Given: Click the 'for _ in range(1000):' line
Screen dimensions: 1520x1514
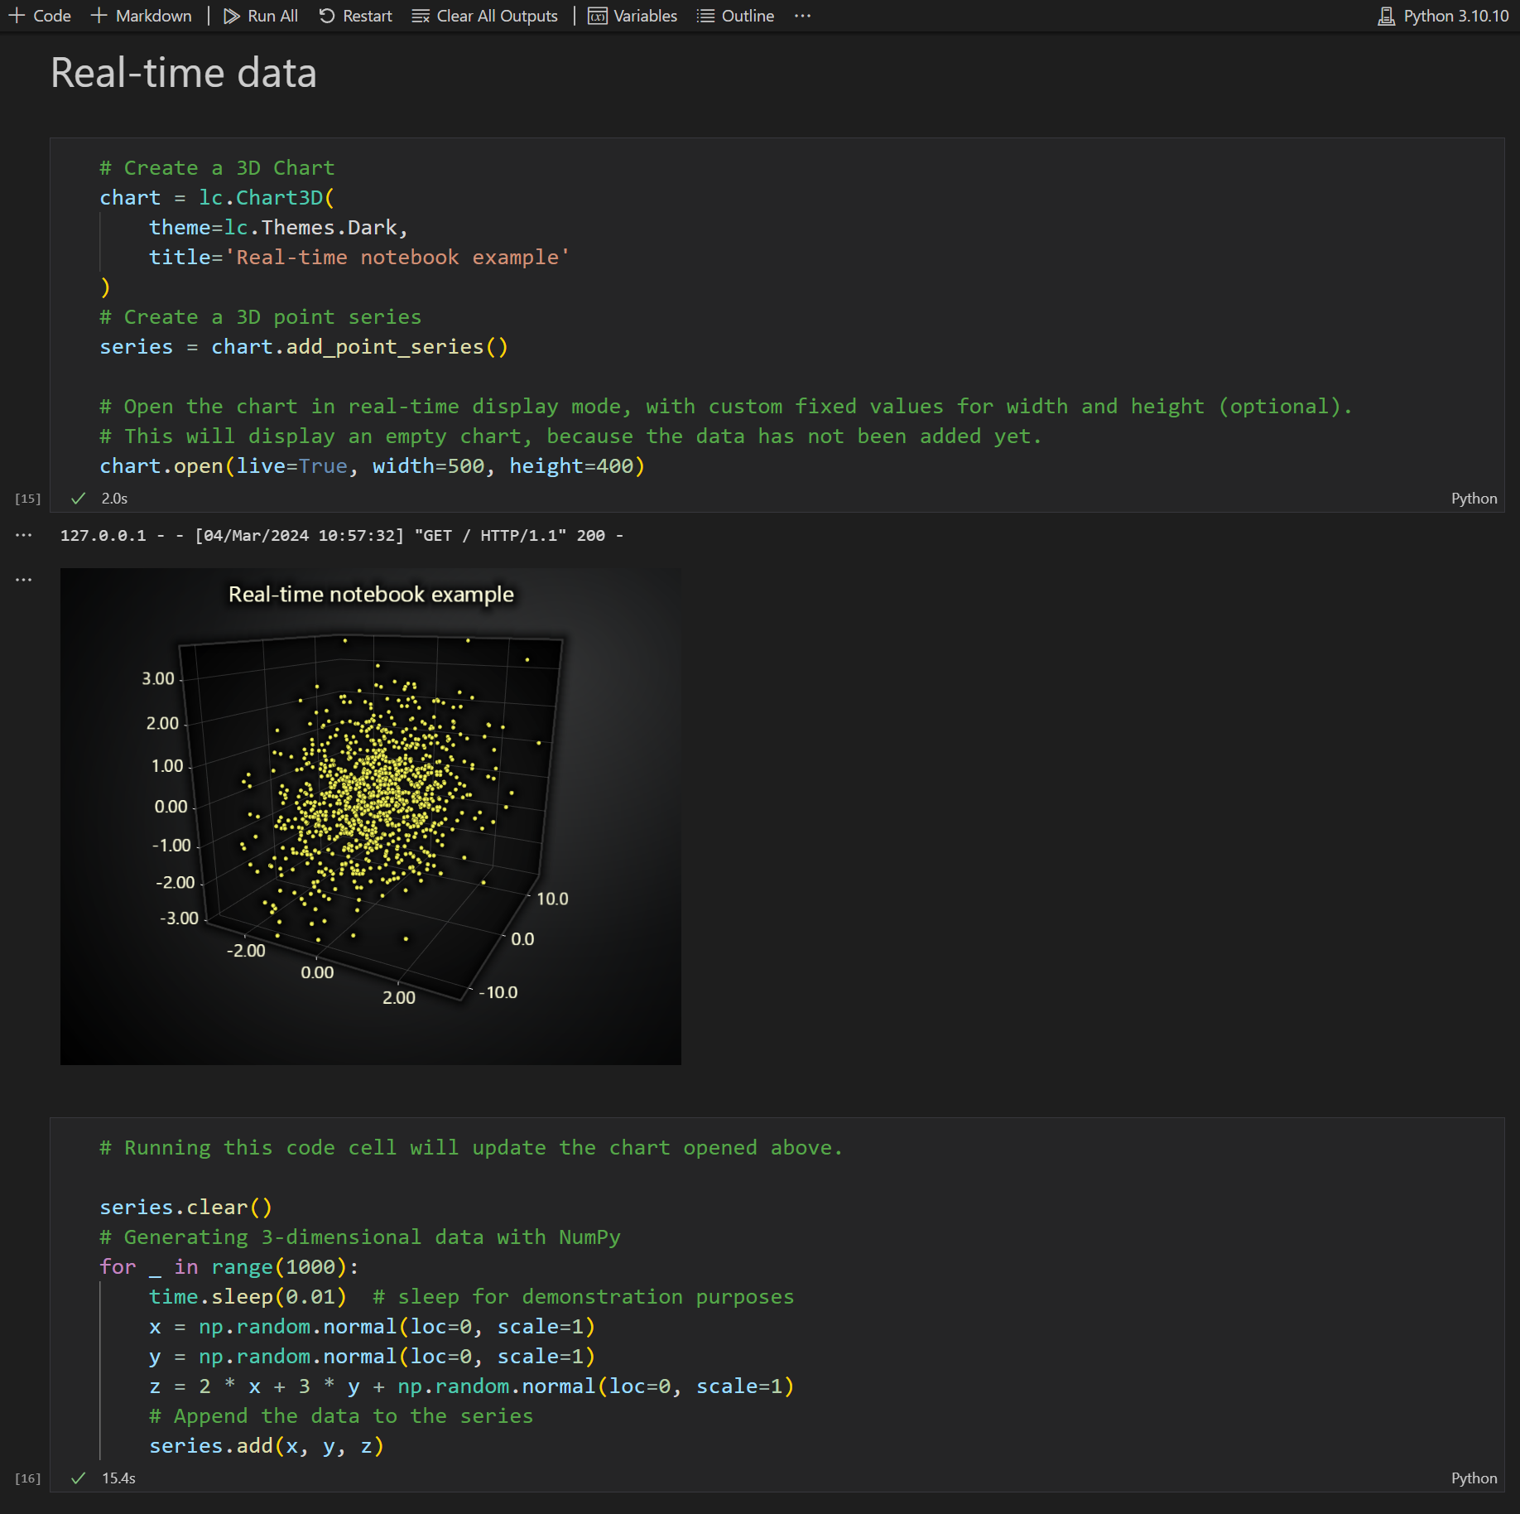Looking at the screenshot, I should [229, 1267].
